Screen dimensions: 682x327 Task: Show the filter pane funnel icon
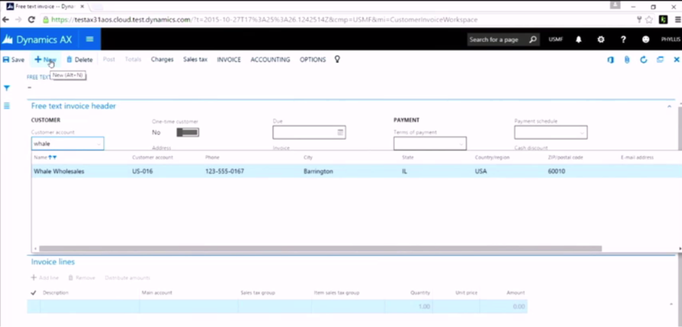tap(6, 88)
